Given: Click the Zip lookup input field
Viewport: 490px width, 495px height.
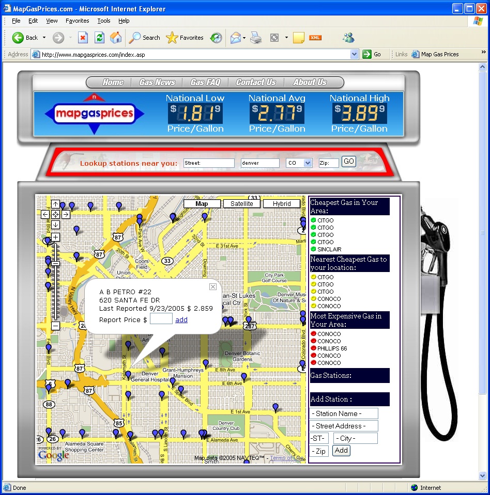Looking at the screenshot, I should tap(329, 163).
